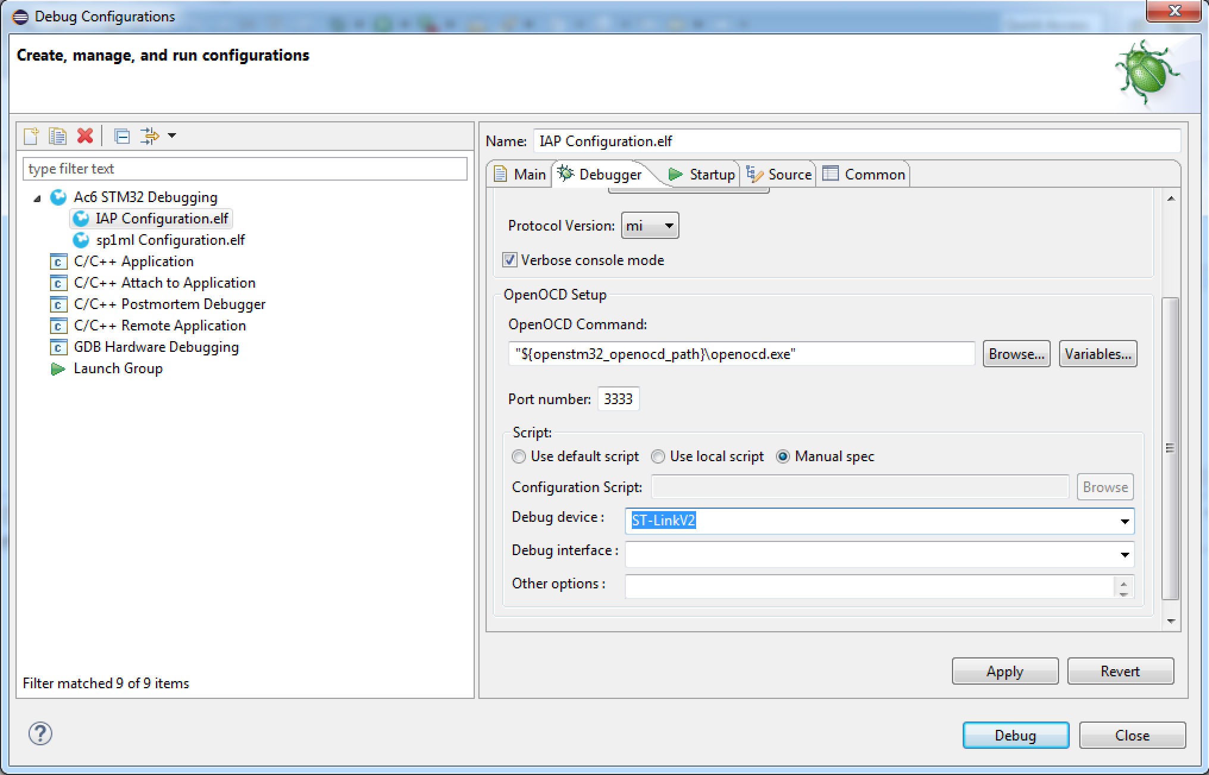Open the Protocol Version dropdown
Image resolution: width=1209 pixels, height=775 pixels.
650,226
